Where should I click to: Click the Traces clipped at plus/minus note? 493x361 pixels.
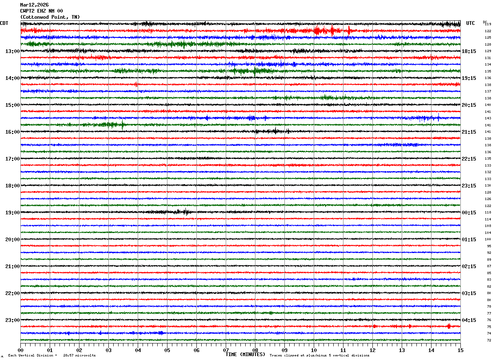319,355
